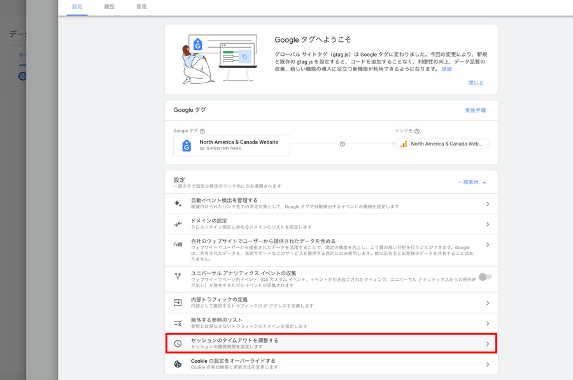
Task: Click sparkle icon for 自動イベント検出を管理する
Action: pyautogui.click(x=178, y=203)
